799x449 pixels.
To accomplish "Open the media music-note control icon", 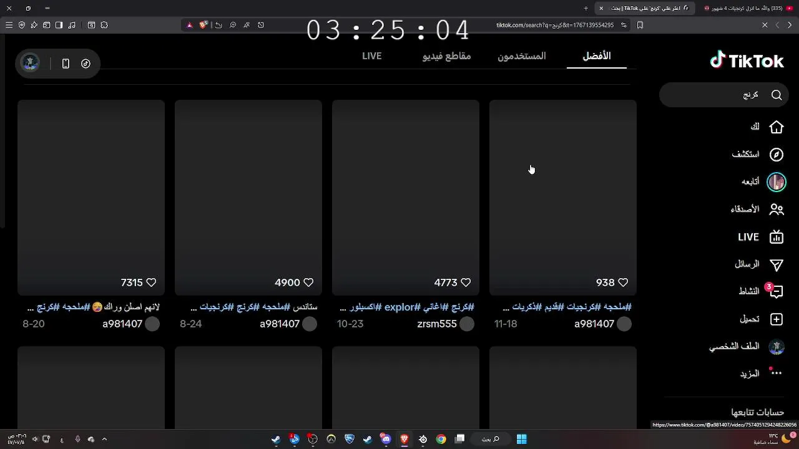I will (x=72, y=25).
